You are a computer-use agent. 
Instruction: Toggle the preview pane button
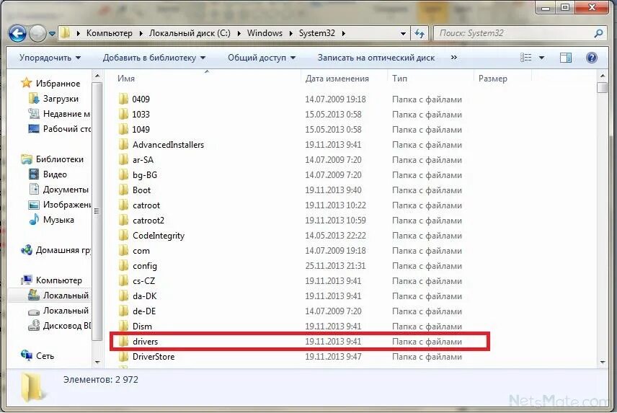click(565, 58)
